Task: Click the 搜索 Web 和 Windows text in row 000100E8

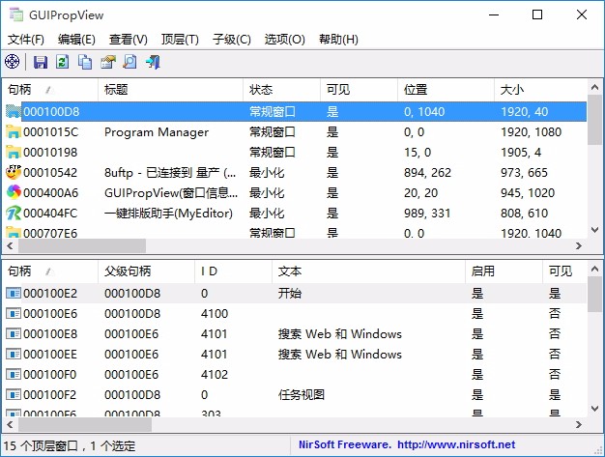Action: point(340,333)
